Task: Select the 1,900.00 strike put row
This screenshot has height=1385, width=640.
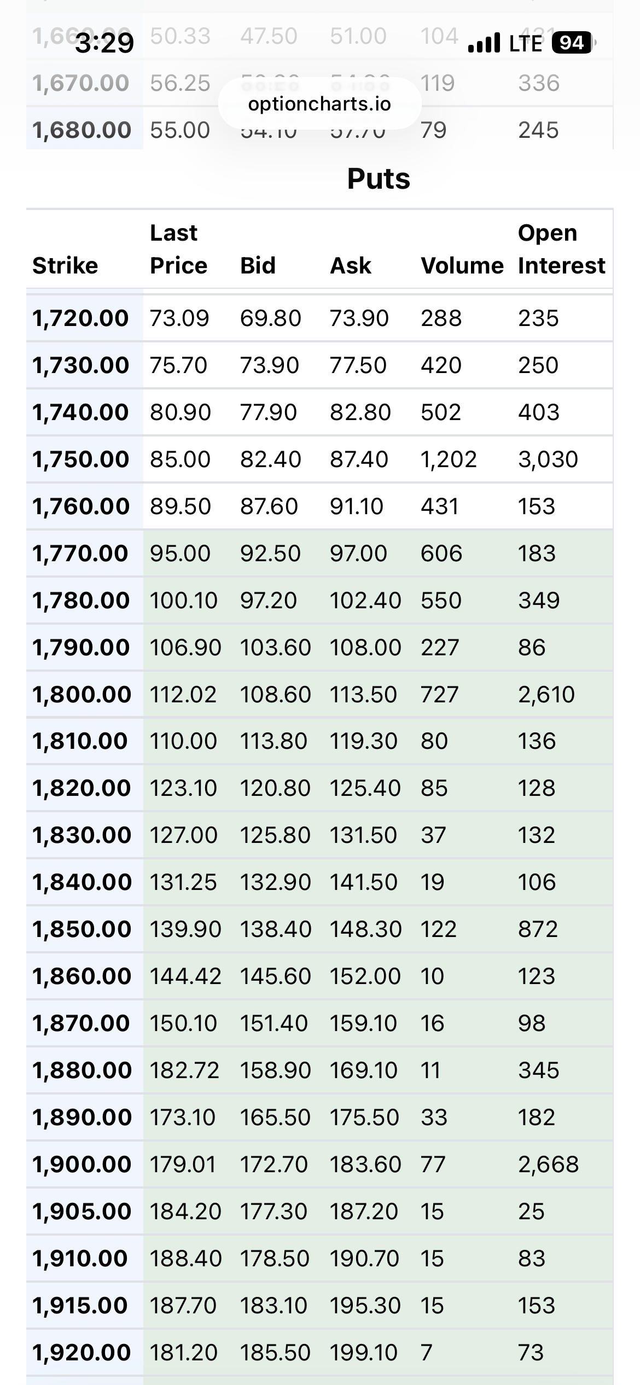Action: tap(319, 1164)
